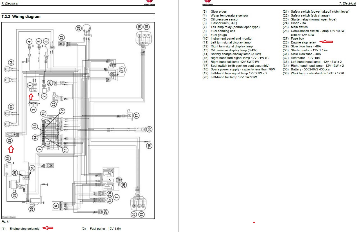Click circled callout 36 work lamp in diagram
The image size is (362, 232).
[149, 129]
